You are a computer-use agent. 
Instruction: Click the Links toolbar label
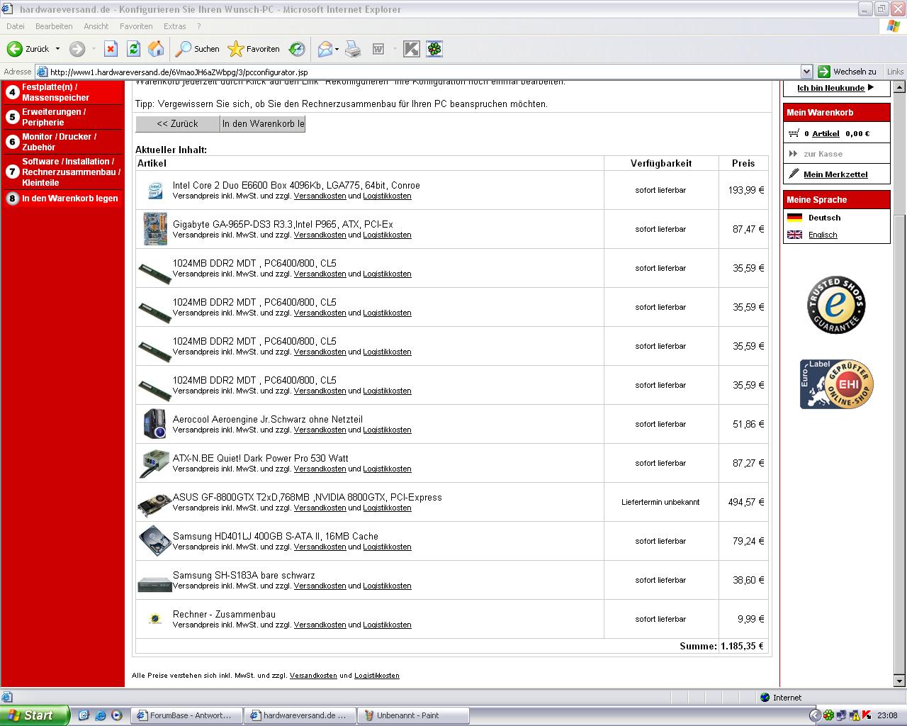tap(895, 72)
